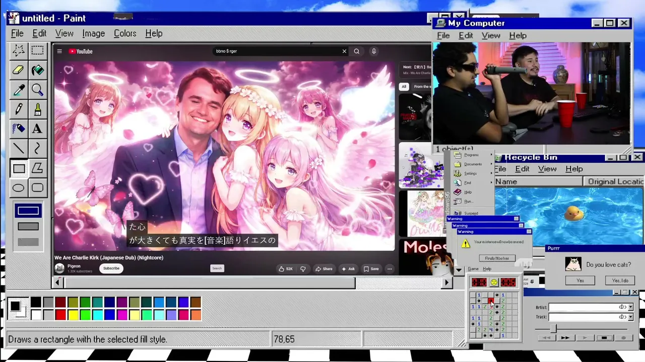This screenshot has height=362, width=645.
Task: Pick the Rounded Rectangle tool in Paint
Action: coord(37,188)
